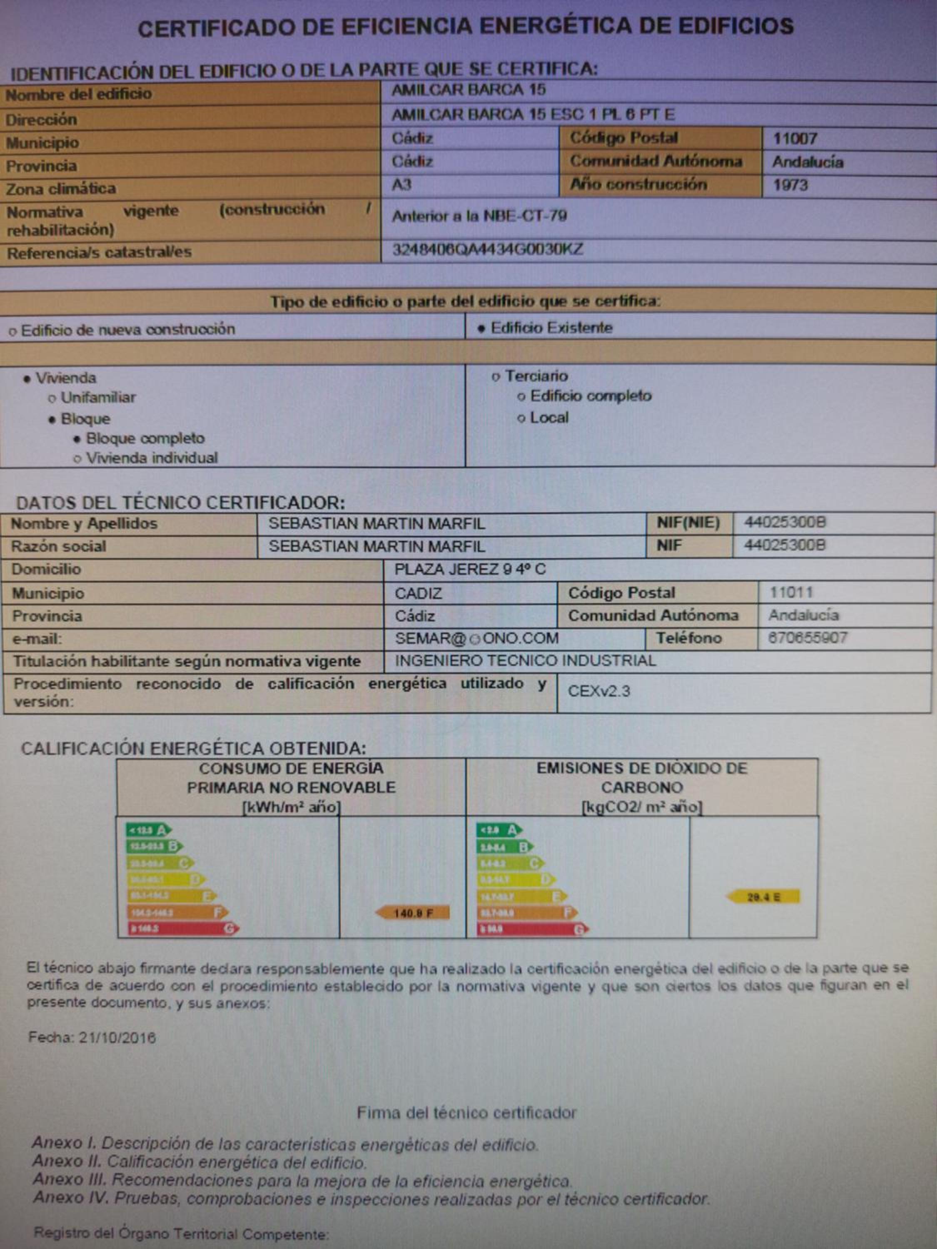Select the Terciario radio option
Viewport: 937px width, 1249px height.
[x=530, y=376]
